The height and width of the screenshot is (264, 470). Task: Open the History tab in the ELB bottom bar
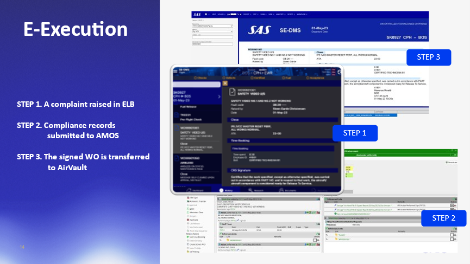tap(226, 190)
